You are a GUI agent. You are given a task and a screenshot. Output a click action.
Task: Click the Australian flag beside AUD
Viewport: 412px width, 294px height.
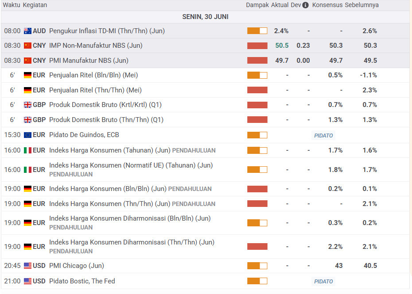pos(27,31)
